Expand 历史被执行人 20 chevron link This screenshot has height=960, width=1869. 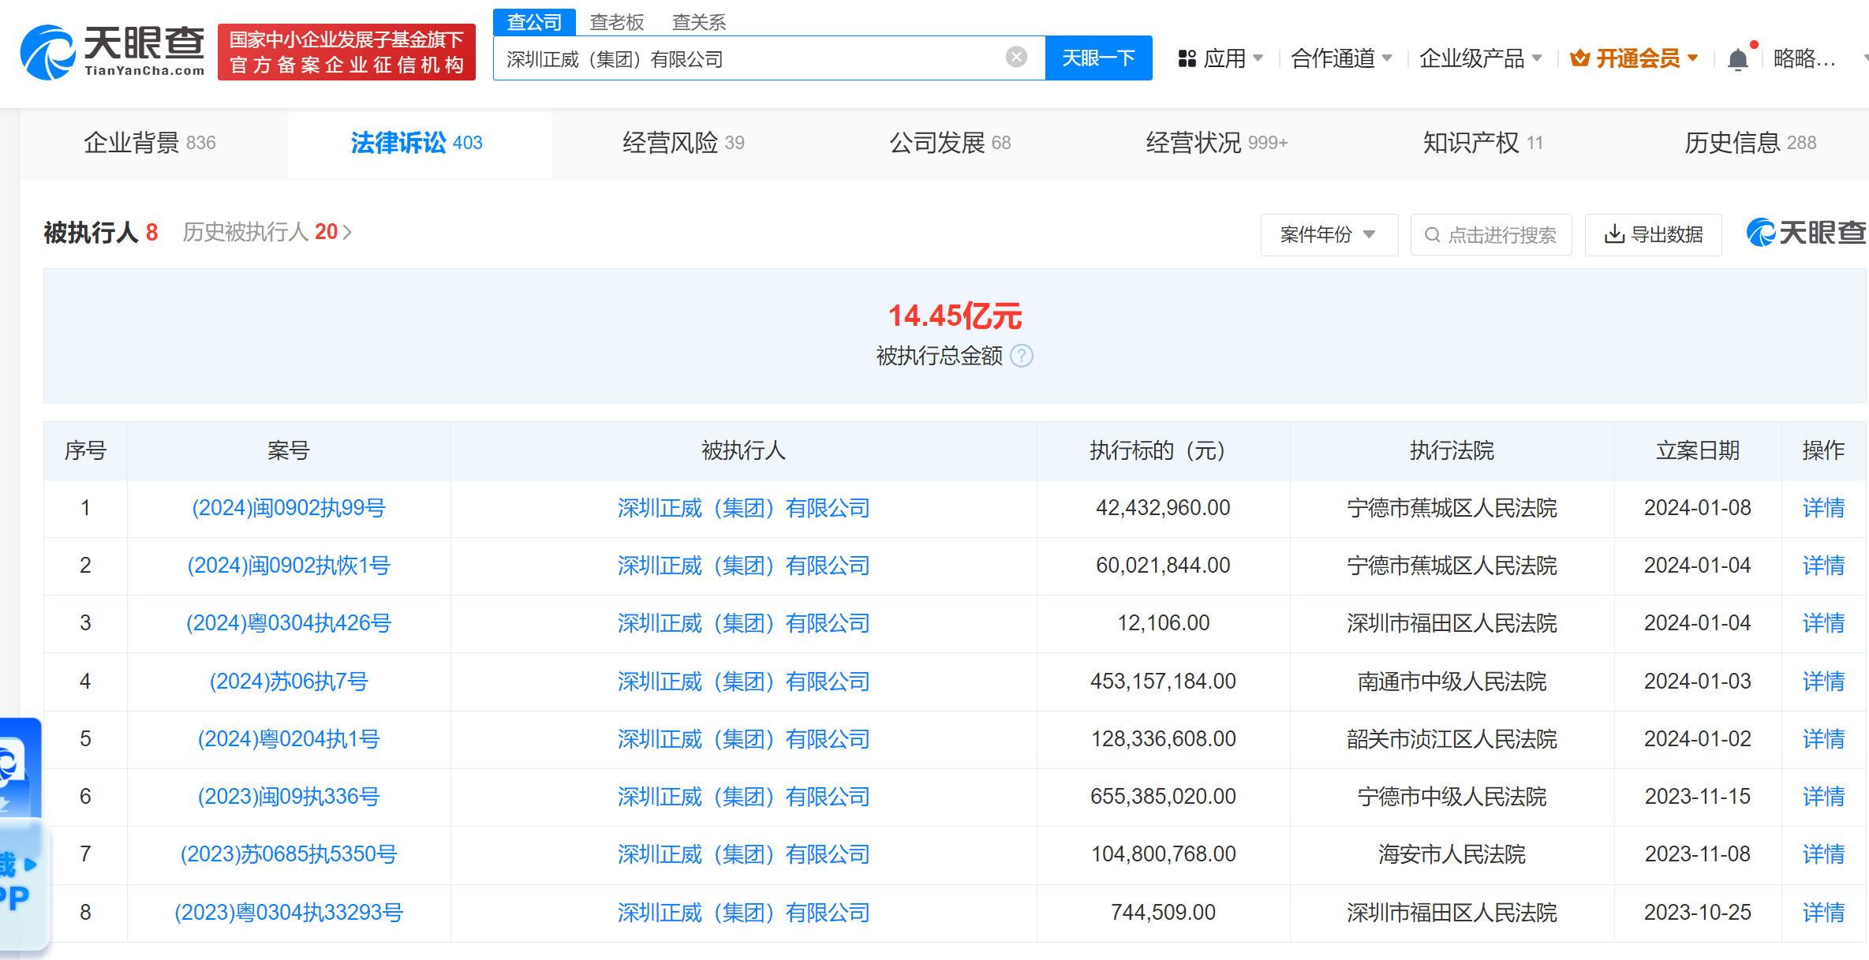267,232
